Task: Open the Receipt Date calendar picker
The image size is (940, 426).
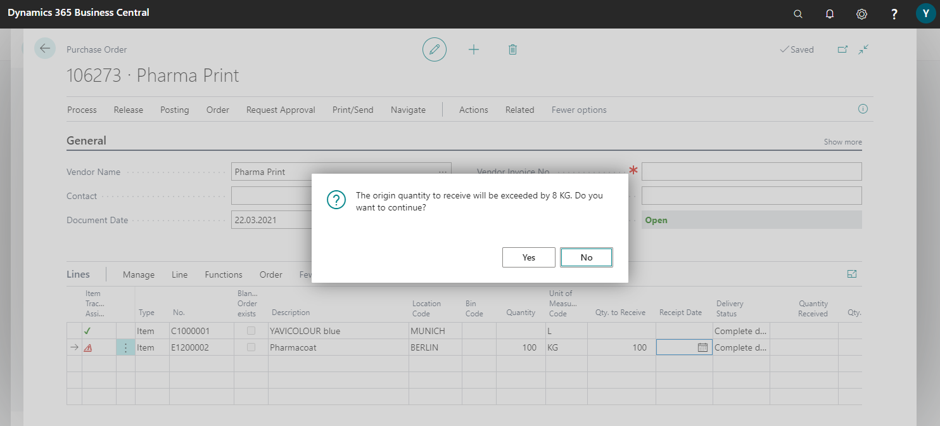Action: point(702,347)
